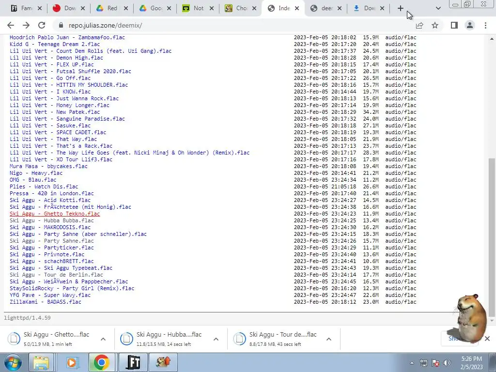Image resolution: width=496 pixels, height=372 pixels.
Task: Close the 'Red' Google Drive tab
Action: (x=126, y=9)
